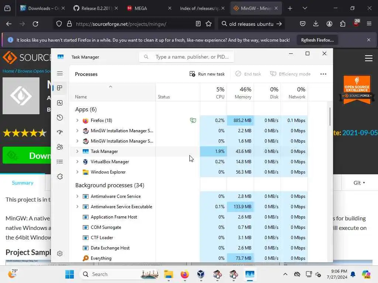Open Summary tab on SourceForge page
This screenshot has height=283, width=378.
23,183
